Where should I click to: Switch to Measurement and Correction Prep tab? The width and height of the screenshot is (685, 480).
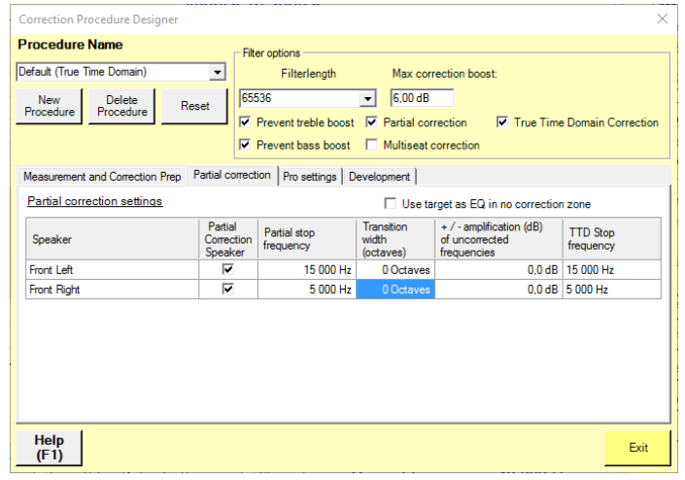pos(102,177)
